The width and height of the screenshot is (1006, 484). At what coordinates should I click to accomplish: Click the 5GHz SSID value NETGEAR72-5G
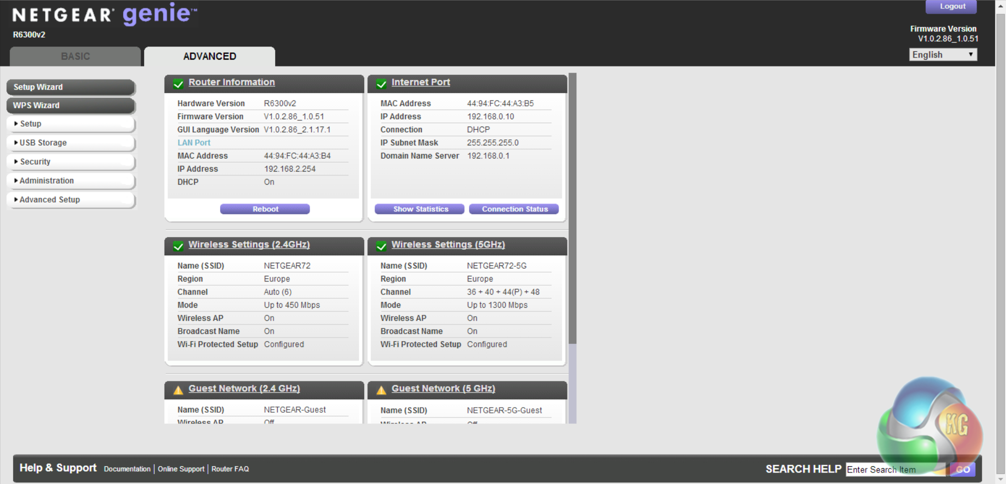497,266
